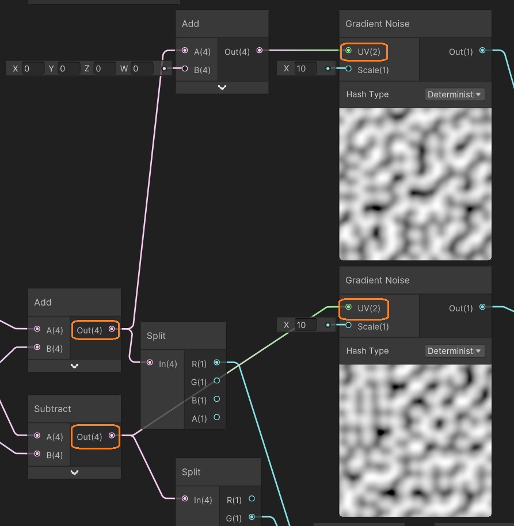Expand the preview chevron under top Add node
The width and height of the screenshot is (514, 526).
click(x=222, y=87)
